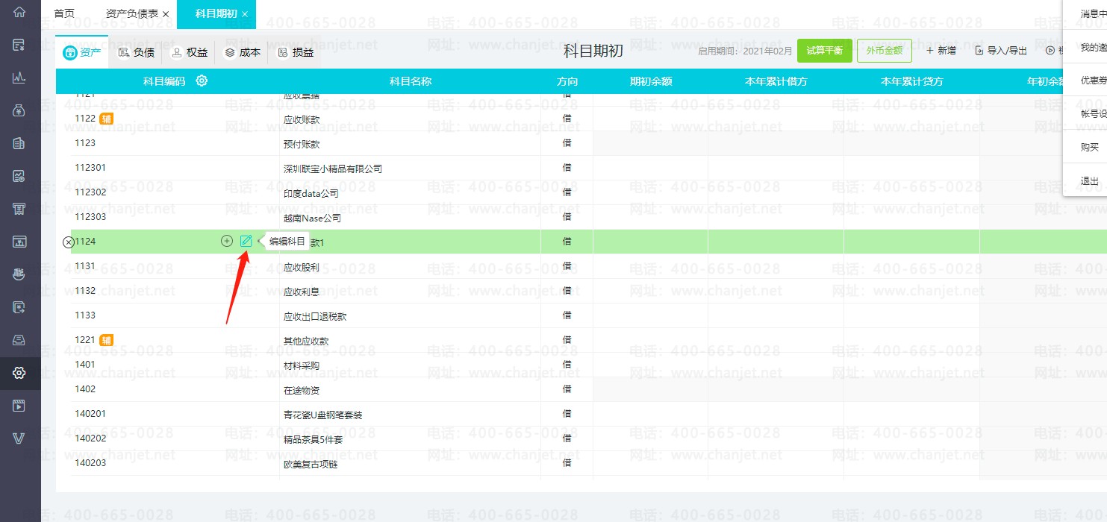Open the line chart sidebar icon

tap(19, 78)
